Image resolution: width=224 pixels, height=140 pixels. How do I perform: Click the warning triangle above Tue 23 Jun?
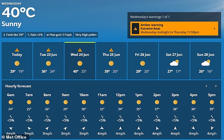coord(48,50)
